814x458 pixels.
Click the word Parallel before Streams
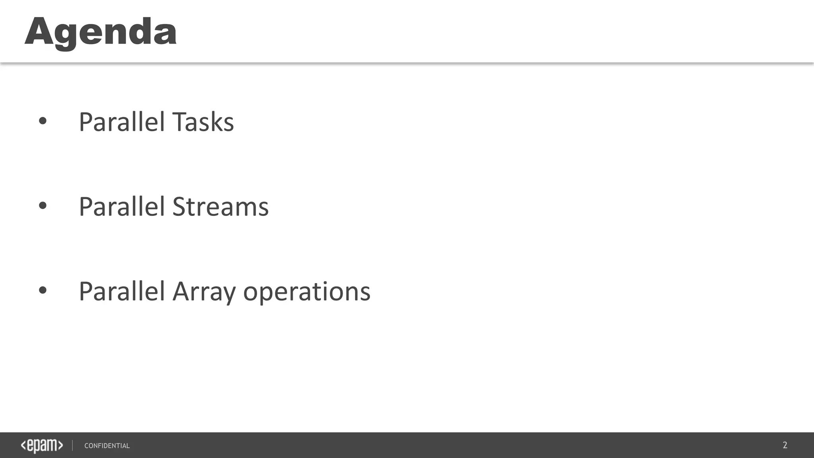coord(122,207)
